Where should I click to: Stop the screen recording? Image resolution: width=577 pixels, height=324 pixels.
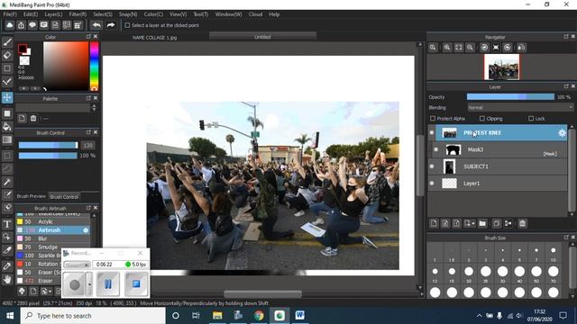click(x=136, y=283)
